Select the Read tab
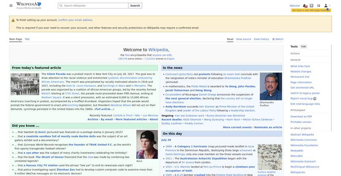This screenshot has height=176, width=341. click(x=230, y=39)
